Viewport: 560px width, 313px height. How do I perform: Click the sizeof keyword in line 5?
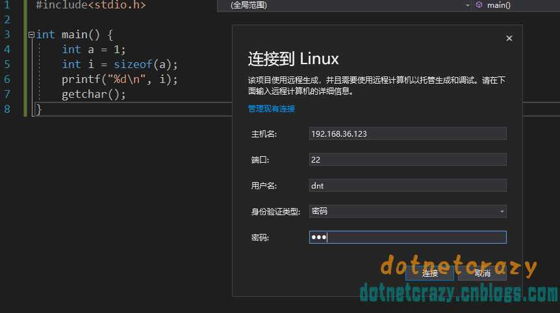pyautogui.click(x=133, y=64)
